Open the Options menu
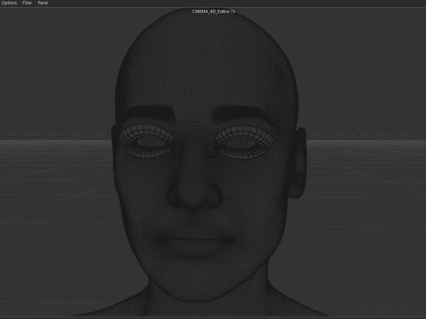Screen dimensions: 426x319 [9, 3]
